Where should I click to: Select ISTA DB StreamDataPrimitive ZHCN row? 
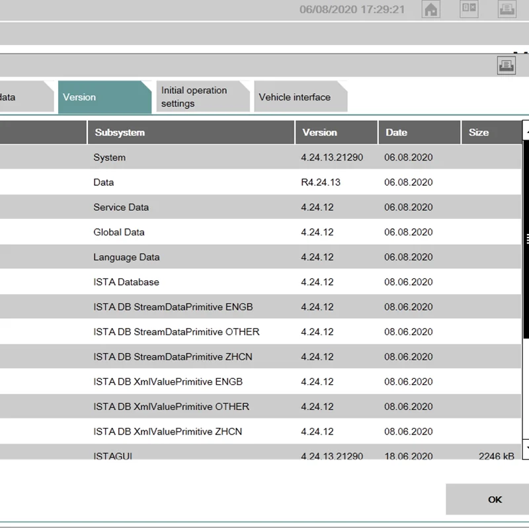click(x=261, y=356)
